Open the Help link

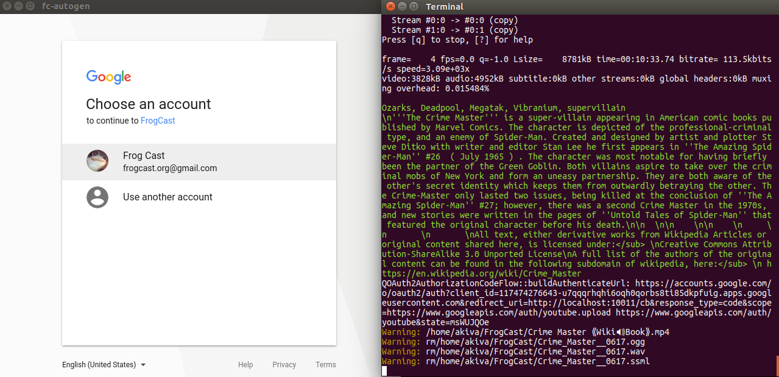point(245,365)
